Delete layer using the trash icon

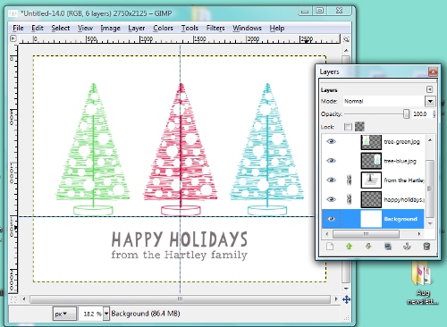(426, 247)
